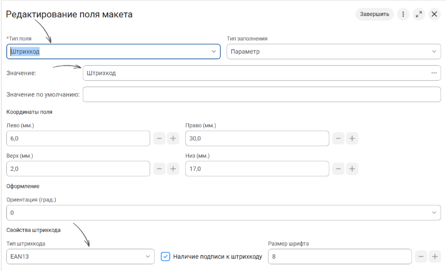
Task: Click the Завершить button
Action: tap(374, 14)
